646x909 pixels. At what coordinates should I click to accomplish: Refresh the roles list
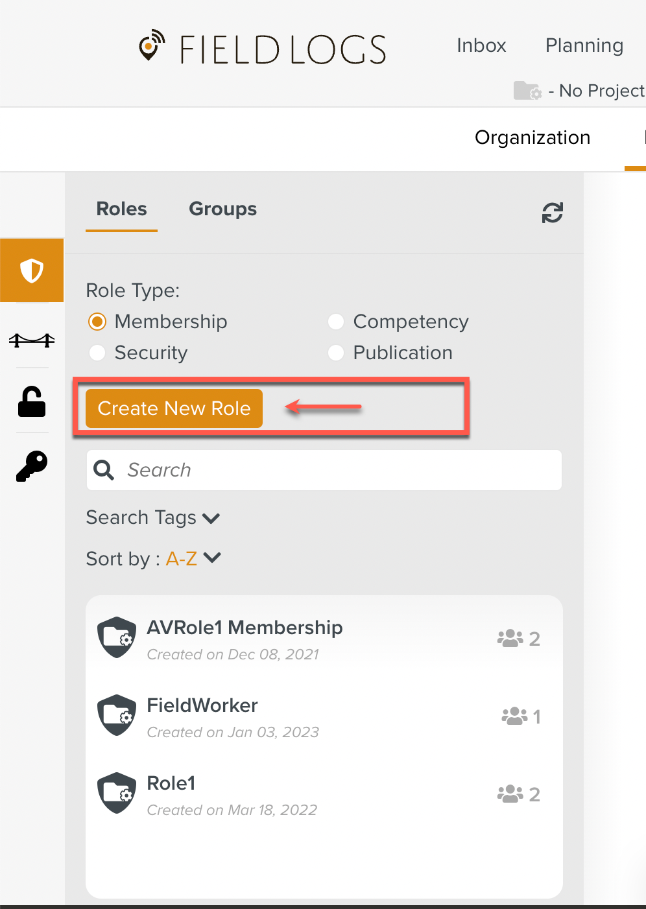(x=552, y=213)
